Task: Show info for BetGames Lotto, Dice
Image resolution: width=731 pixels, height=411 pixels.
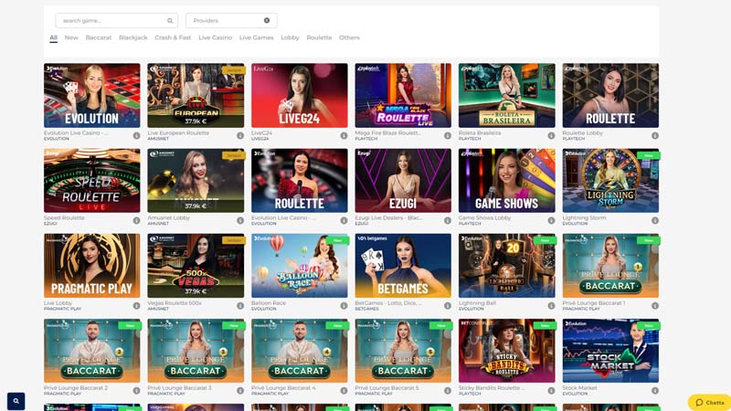Action: click(x=448, y=306)
